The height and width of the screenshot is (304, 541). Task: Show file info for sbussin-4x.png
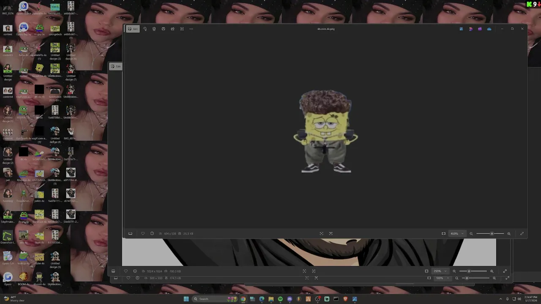[x=152, y=233]
